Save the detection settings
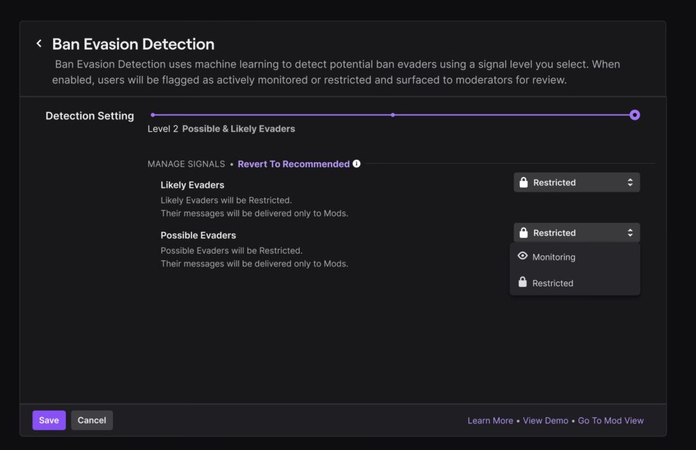Image resolution: width=696 pixels, height=450 pixels. tap(49, 420)
